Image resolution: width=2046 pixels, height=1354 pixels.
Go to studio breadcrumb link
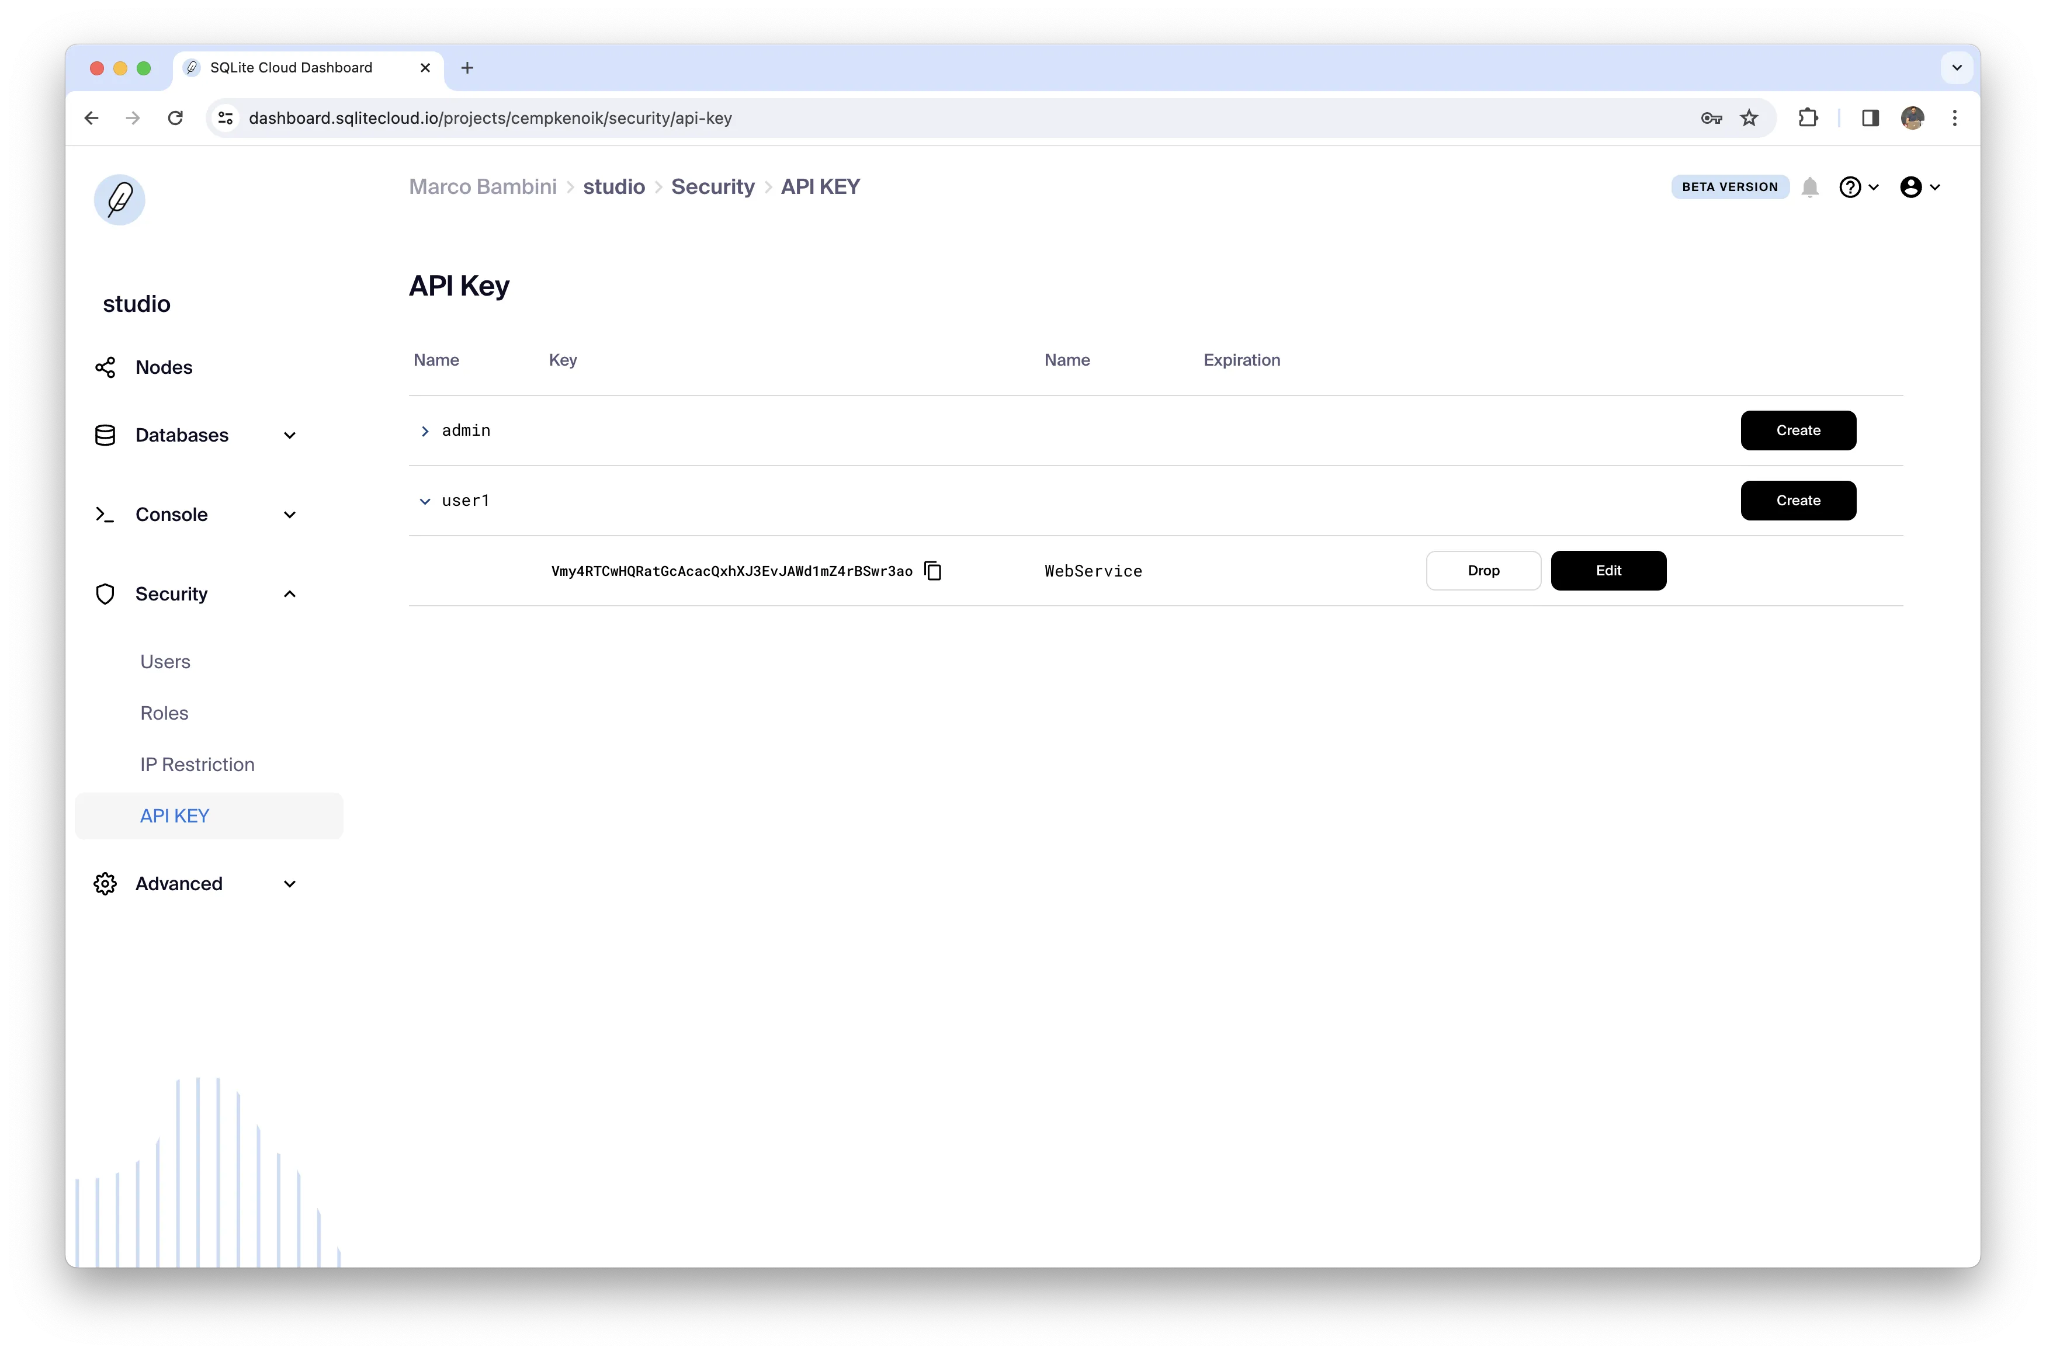click(614, 188)
